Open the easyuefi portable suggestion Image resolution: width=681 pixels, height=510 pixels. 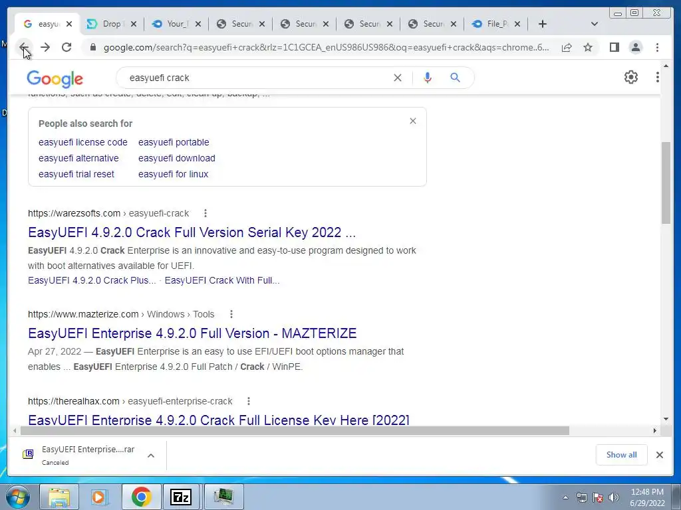(174, 142)
